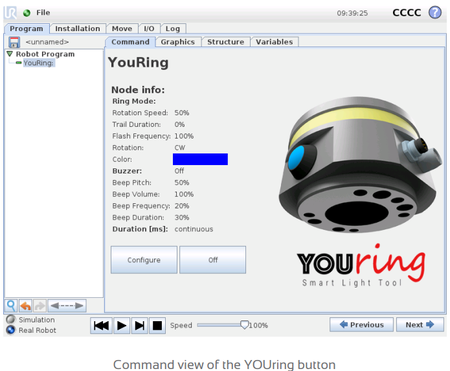The width and height of the screenshot is (450, 371).
Task: Select the Graphics sub-tab
Action: point(177,42)
